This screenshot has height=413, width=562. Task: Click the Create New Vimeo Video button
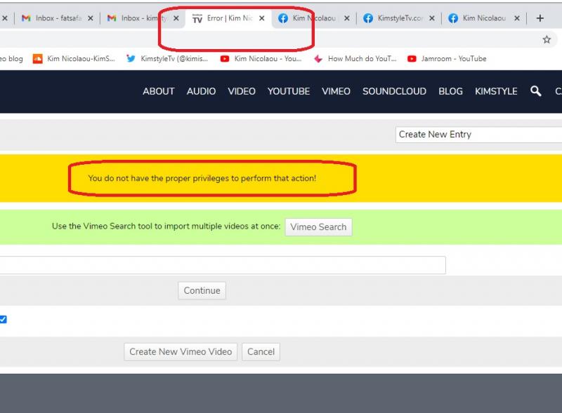181,352
